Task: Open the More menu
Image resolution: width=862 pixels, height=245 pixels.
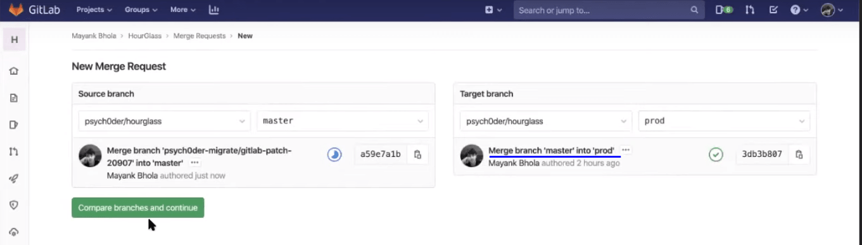Action: pyautogui.click(x=182, y=10)
